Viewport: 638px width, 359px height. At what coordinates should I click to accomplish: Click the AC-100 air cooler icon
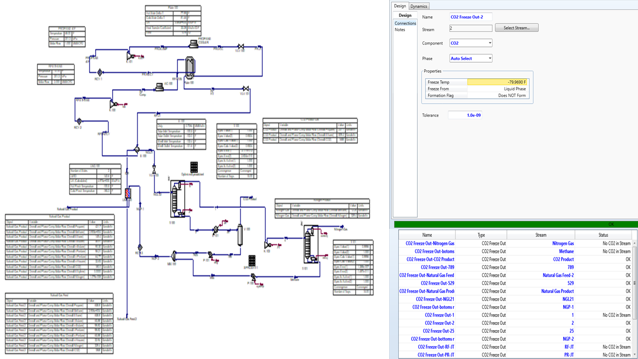pyautogui.click(x=159, y=87)
